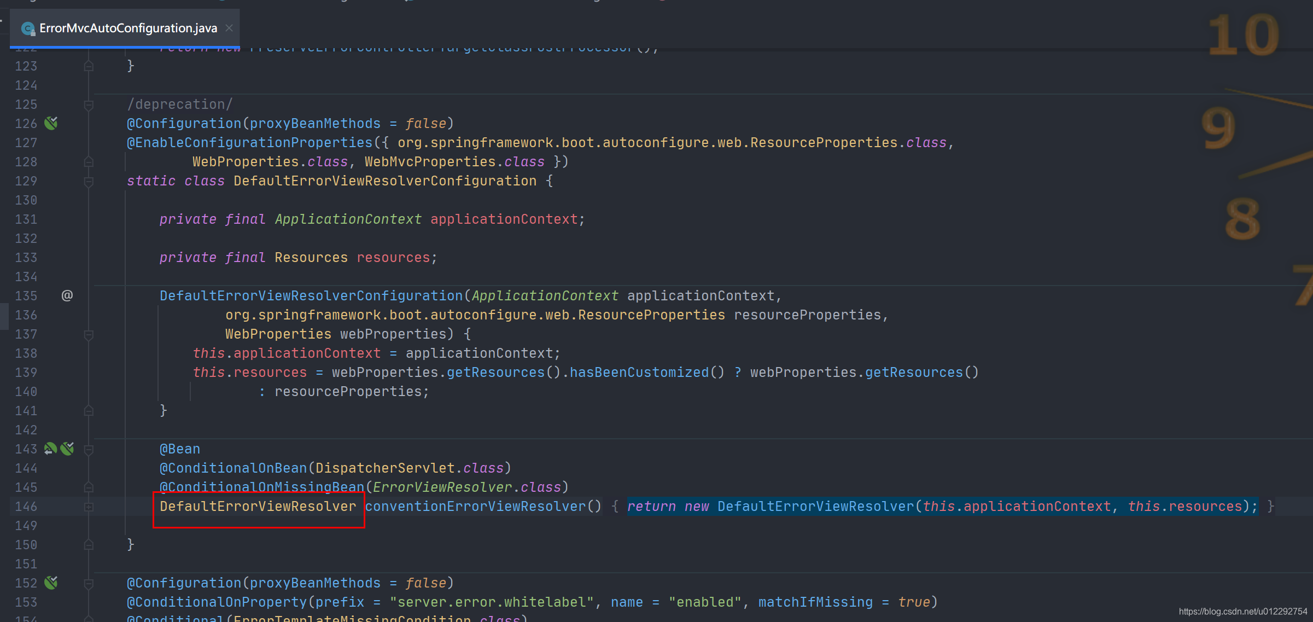Image resolution: width=1313 pixels, height=622 pixels.
Task: Expand the folded method on line 146
Action: click(89, 507)
